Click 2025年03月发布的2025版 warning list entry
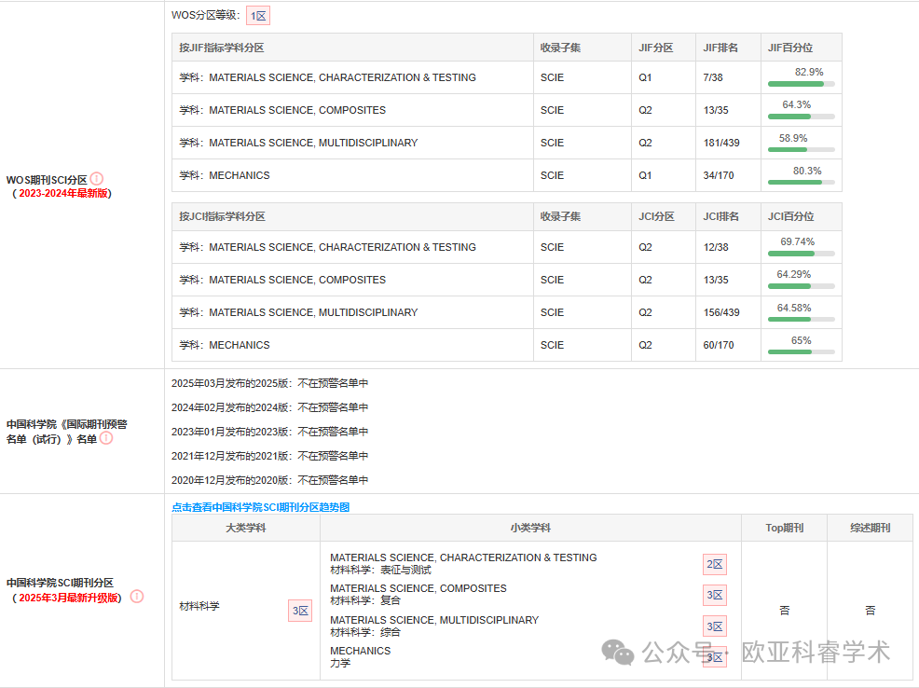Viewport: 919px width, 688px height. click(269, 383)
